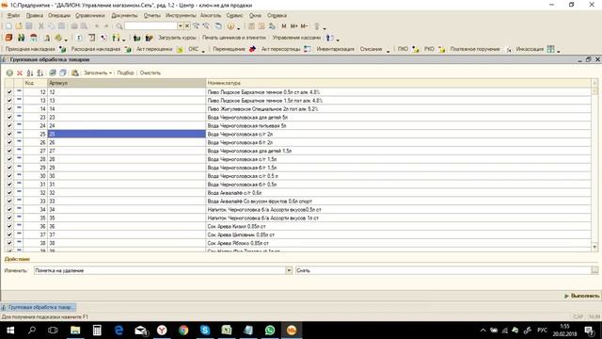Click the New document toolbar icon
This screenshot has width=602, height=339.
coord(8,26)
